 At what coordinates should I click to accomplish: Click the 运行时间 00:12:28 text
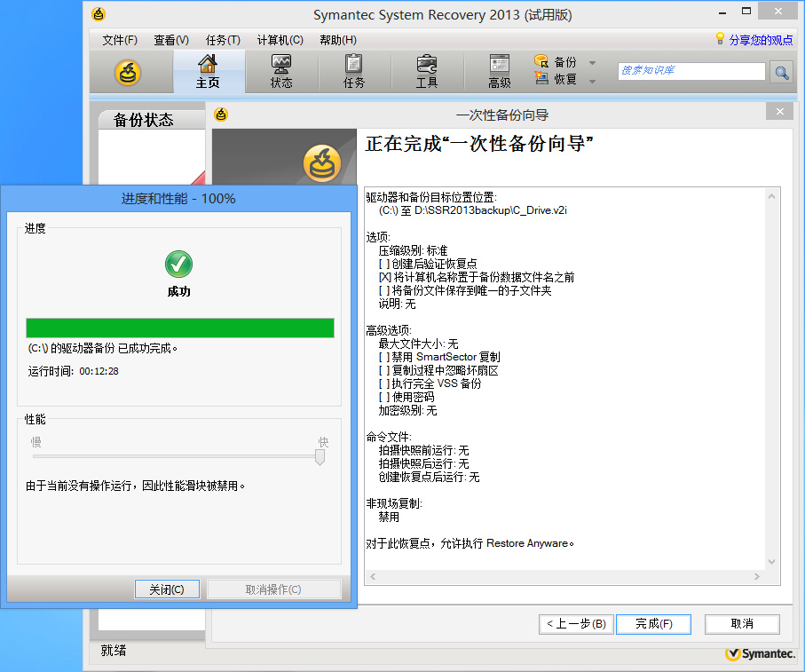pyautogui.click(x=74, y=371)
